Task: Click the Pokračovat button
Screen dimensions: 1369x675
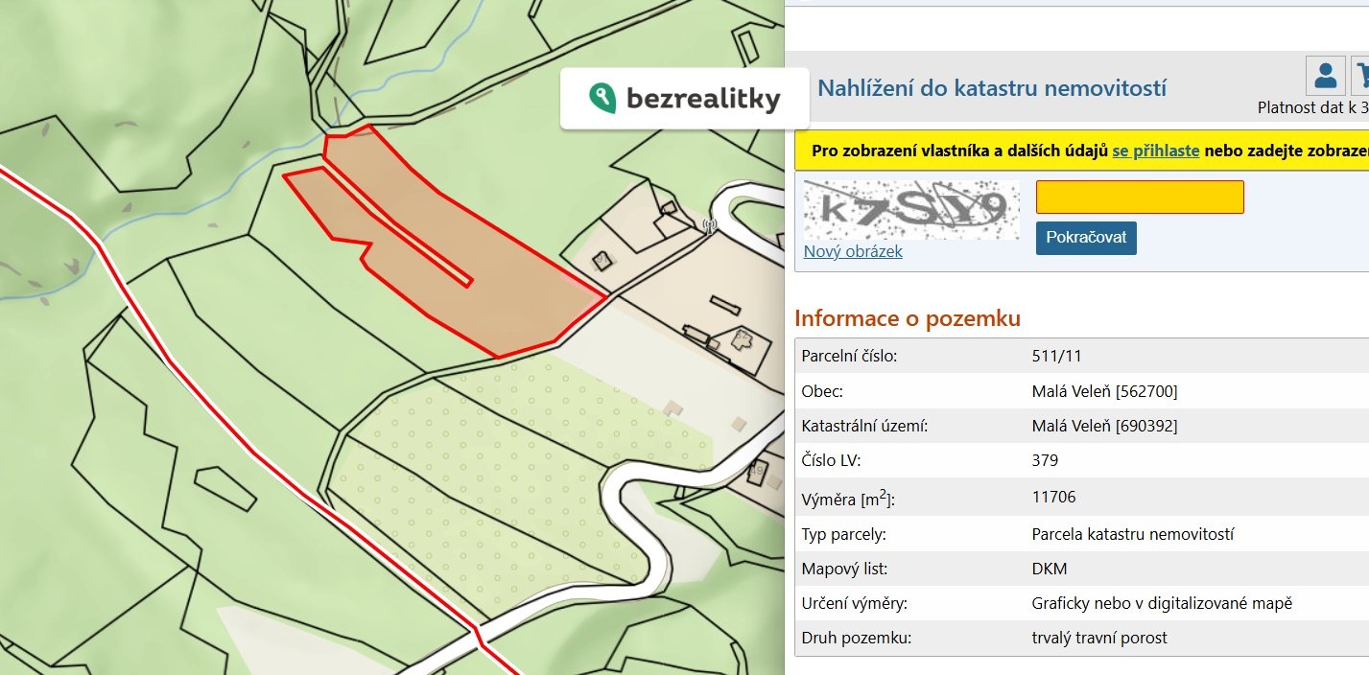Action: coord(1086,238)
